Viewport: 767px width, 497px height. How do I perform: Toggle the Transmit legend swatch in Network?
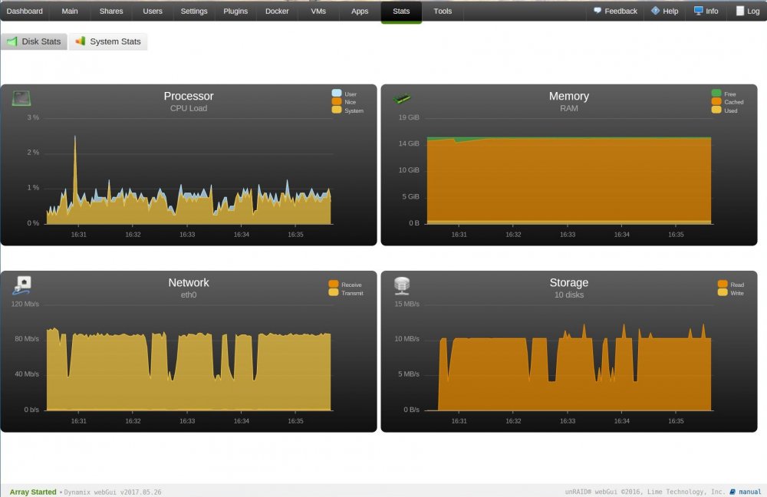pos(334,292)
